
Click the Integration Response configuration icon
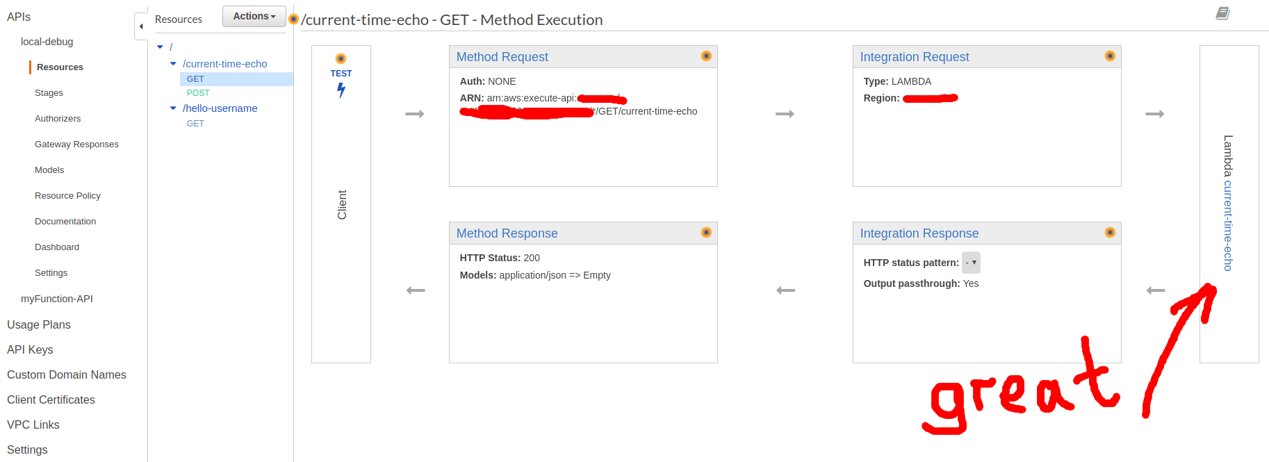pyautogui.click(x=1110, y=232)
